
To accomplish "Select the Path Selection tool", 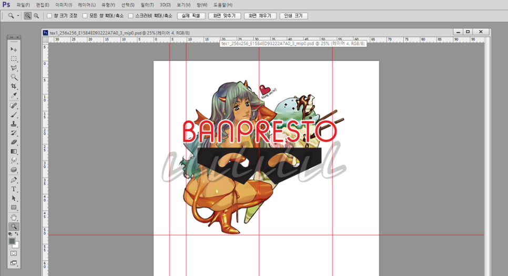I will (x=14, y=198).
